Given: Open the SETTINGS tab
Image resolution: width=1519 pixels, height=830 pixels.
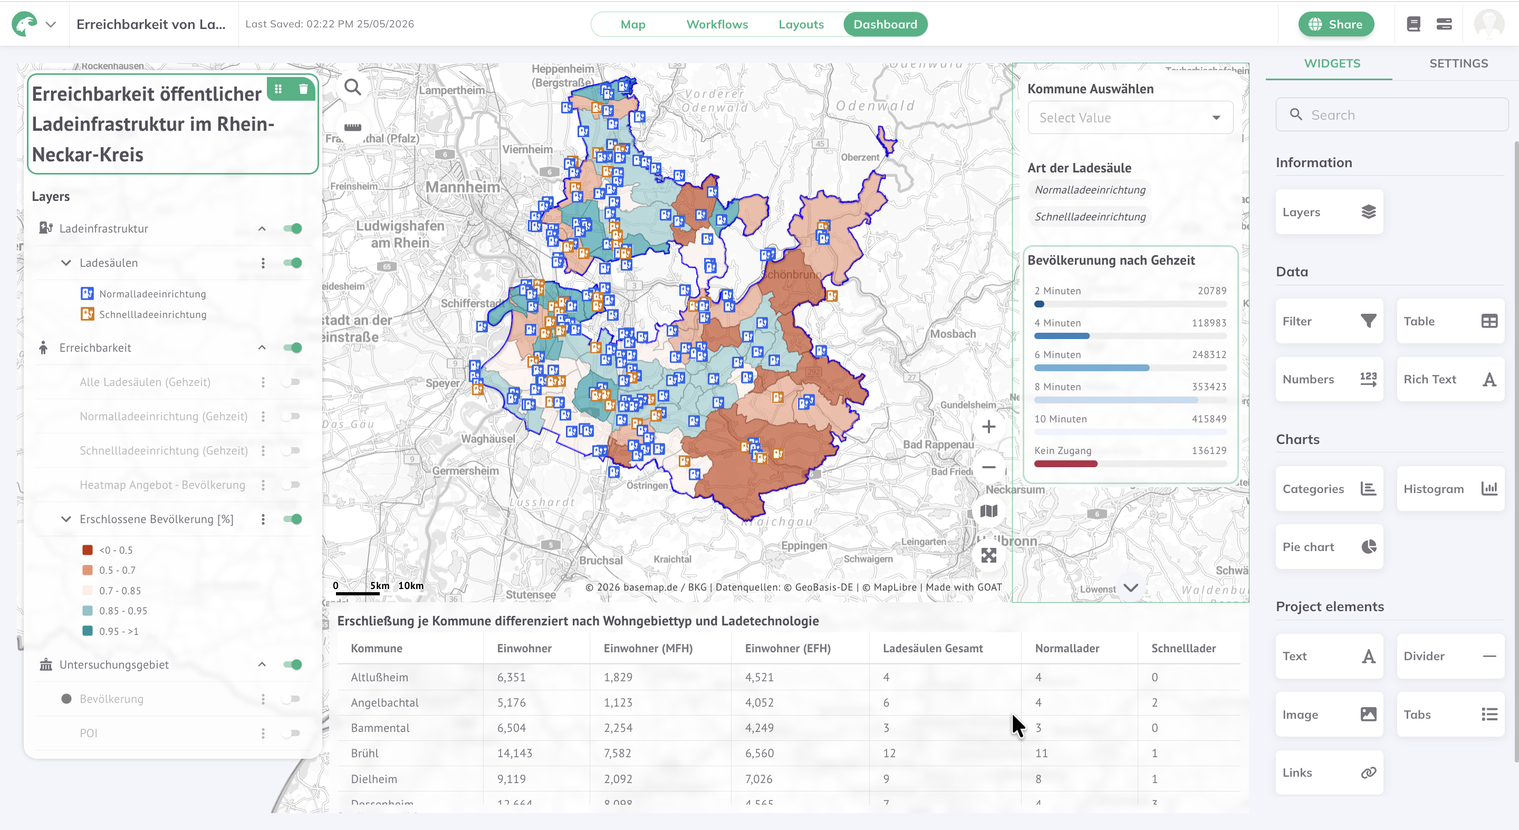Looking at the screenshot, I should click(1458, 64).
